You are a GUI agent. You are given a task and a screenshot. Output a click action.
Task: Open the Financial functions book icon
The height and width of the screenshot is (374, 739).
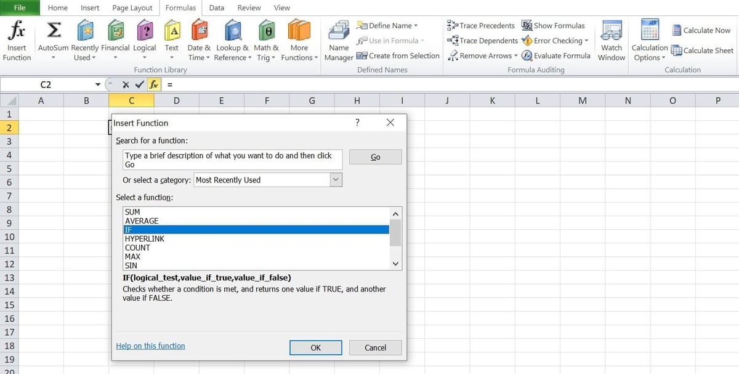(115, 31)
